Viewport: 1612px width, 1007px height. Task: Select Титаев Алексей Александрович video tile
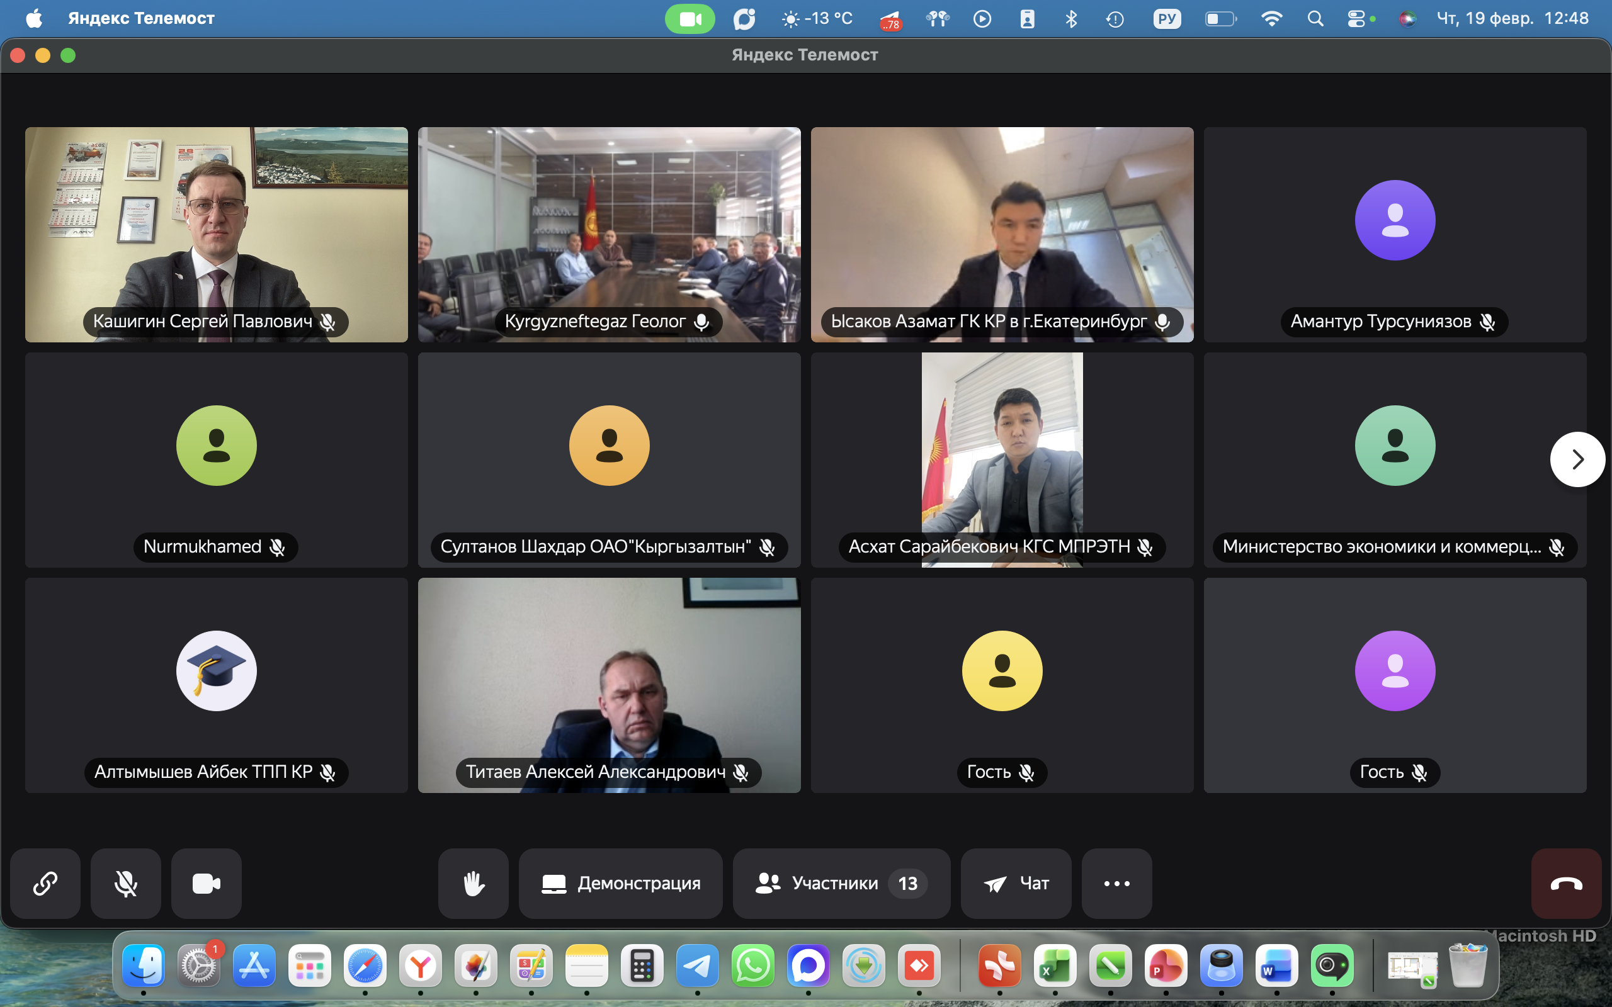tap(609, 685)
